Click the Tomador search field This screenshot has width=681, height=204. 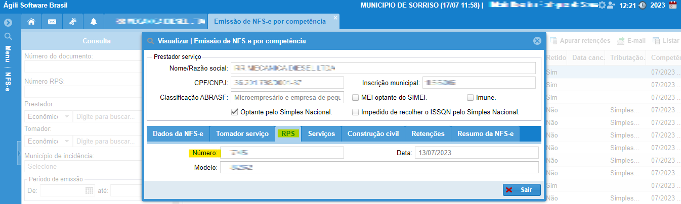coord(108,142)
